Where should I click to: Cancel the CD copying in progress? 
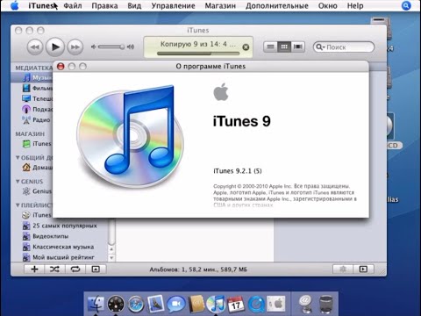tap(246, 47)
